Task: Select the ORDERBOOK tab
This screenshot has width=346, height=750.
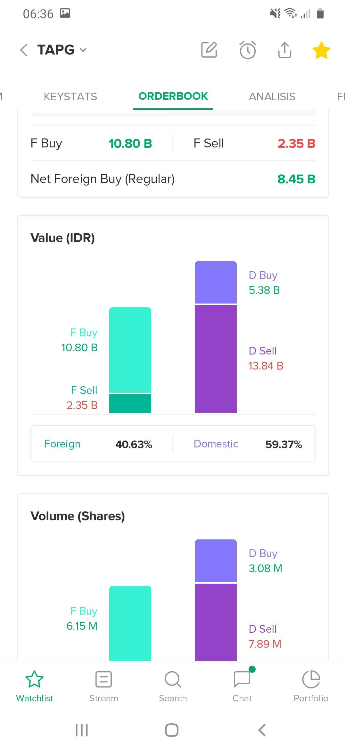Action: pos(173,96)
